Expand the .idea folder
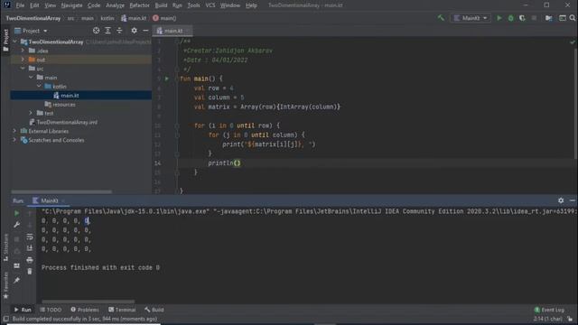 click(23, 51)
